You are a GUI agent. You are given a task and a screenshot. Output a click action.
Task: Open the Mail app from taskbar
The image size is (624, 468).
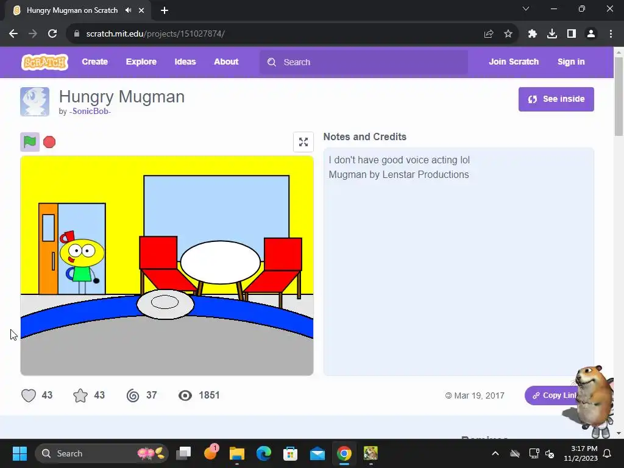(x=317, y=453)
